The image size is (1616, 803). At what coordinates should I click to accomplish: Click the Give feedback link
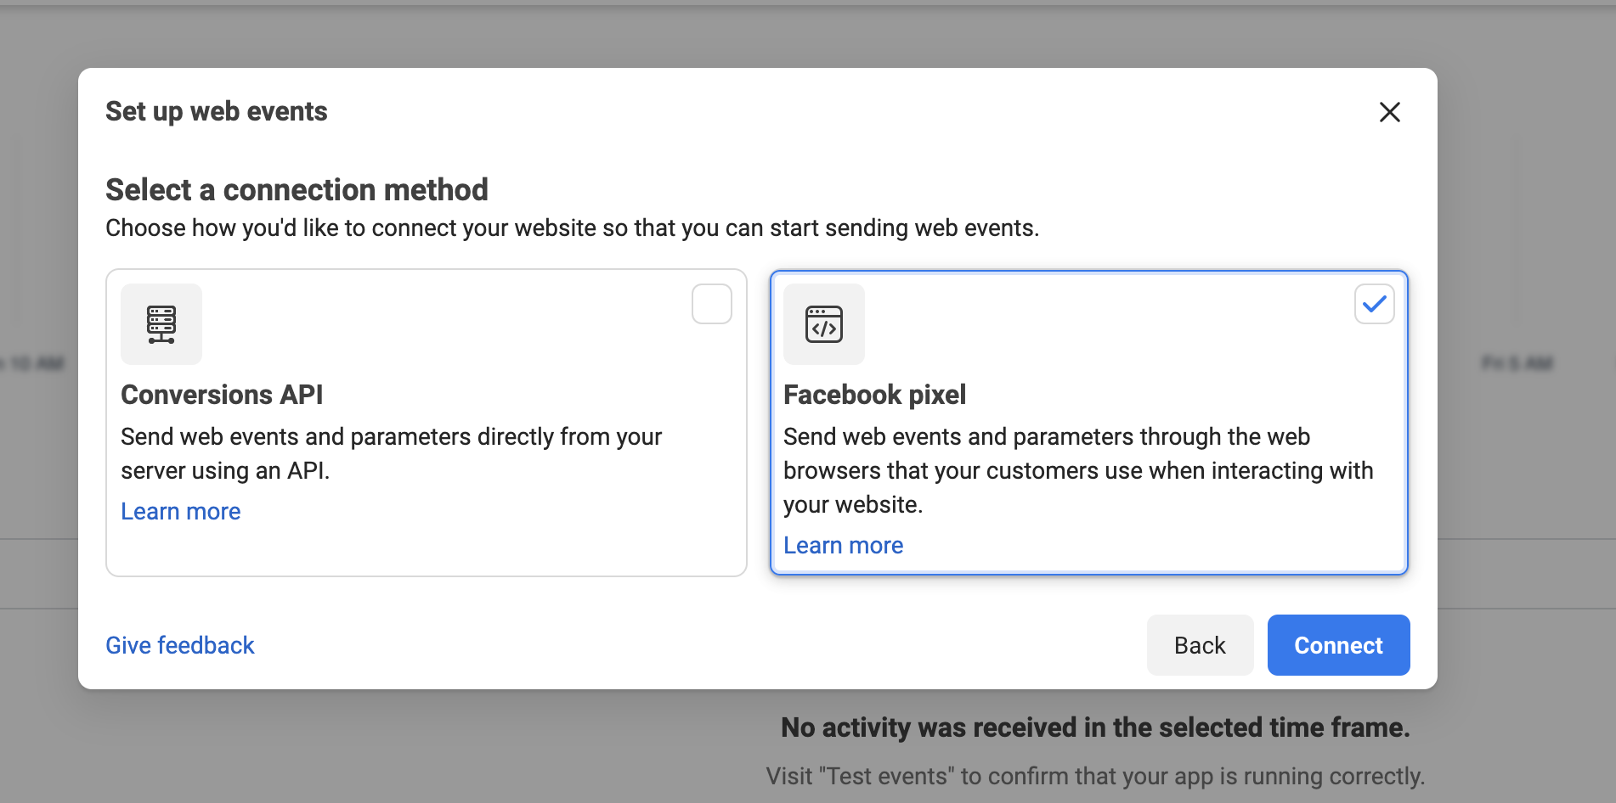(x=179, y=645)
